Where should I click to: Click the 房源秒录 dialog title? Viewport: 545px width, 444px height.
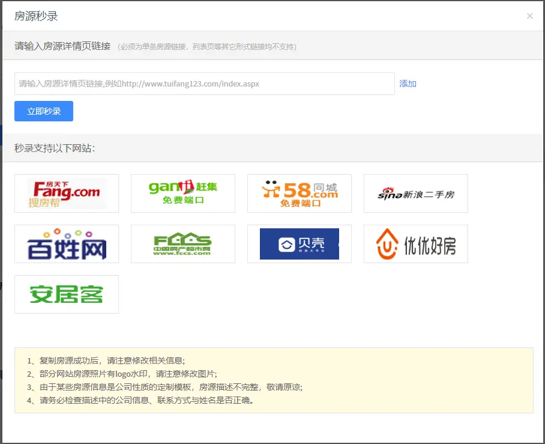pyautogui.click(x=36, y=16)
